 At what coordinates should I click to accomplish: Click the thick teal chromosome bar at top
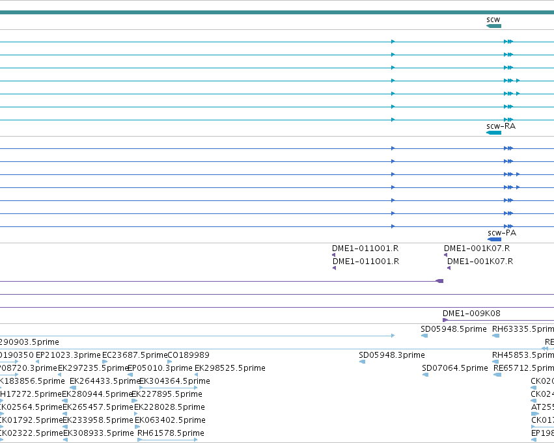coord(277,12)
